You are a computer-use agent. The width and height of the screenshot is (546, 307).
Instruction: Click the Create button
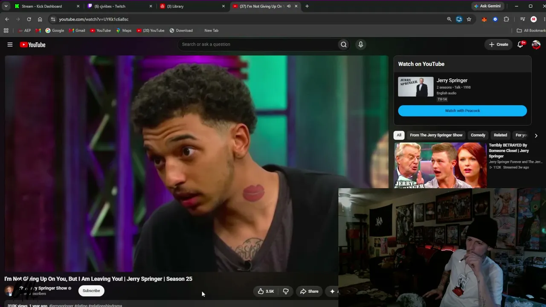point(499,44)
